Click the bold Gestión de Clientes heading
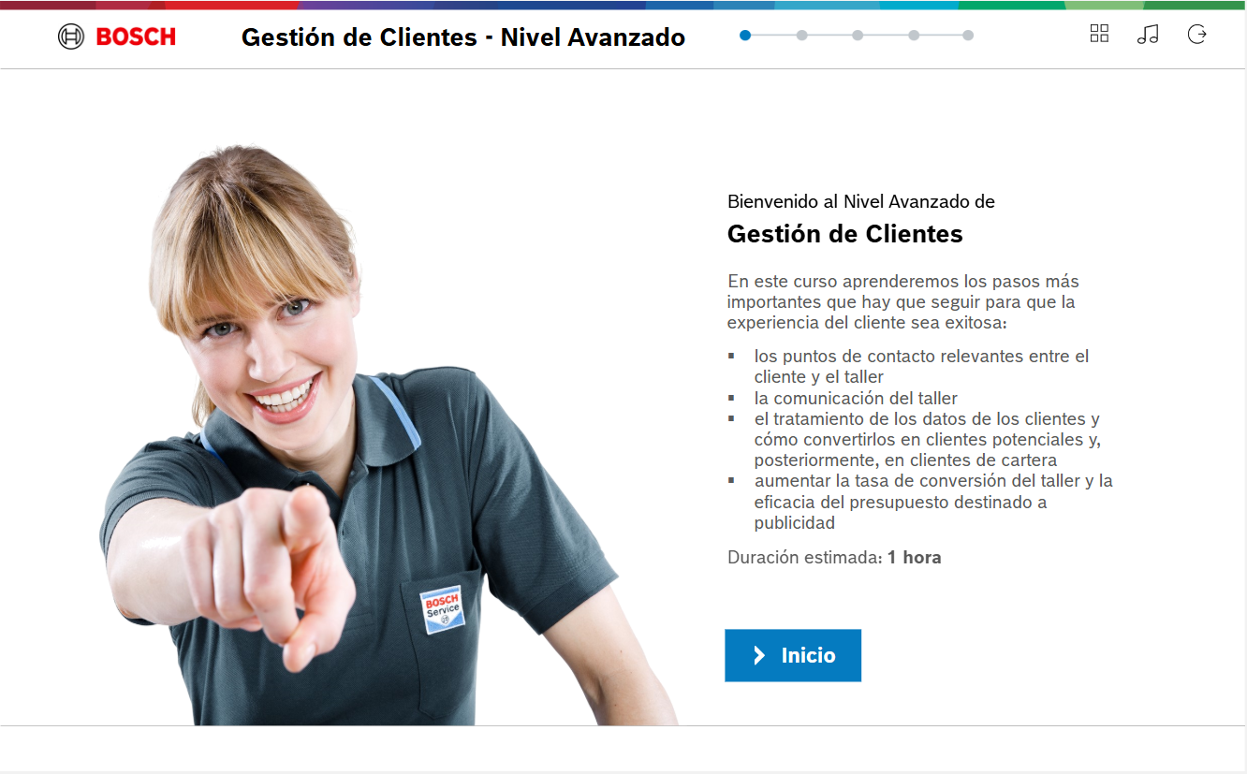This screenshot has width=1247, height=774. (844, 234)
